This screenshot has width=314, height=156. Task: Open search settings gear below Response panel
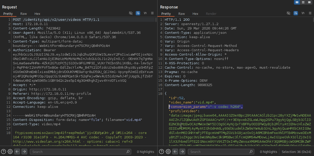point(168,151)
